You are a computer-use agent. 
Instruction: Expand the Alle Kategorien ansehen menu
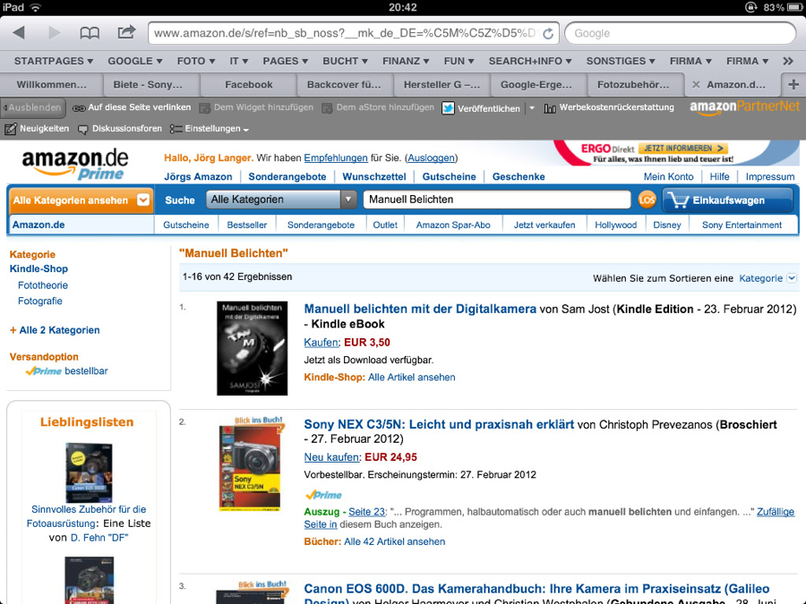[81, 200]
